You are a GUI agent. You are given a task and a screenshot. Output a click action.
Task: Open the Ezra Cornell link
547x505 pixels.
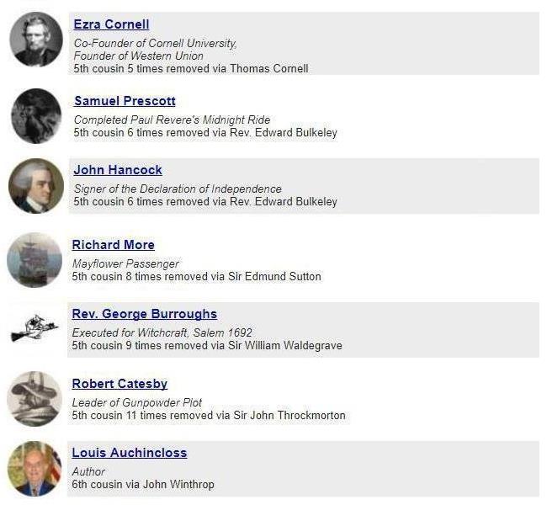[111, 24]
